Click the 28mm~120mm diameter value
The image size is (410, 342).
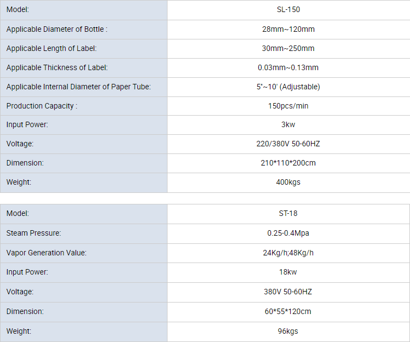pos(288,29)
